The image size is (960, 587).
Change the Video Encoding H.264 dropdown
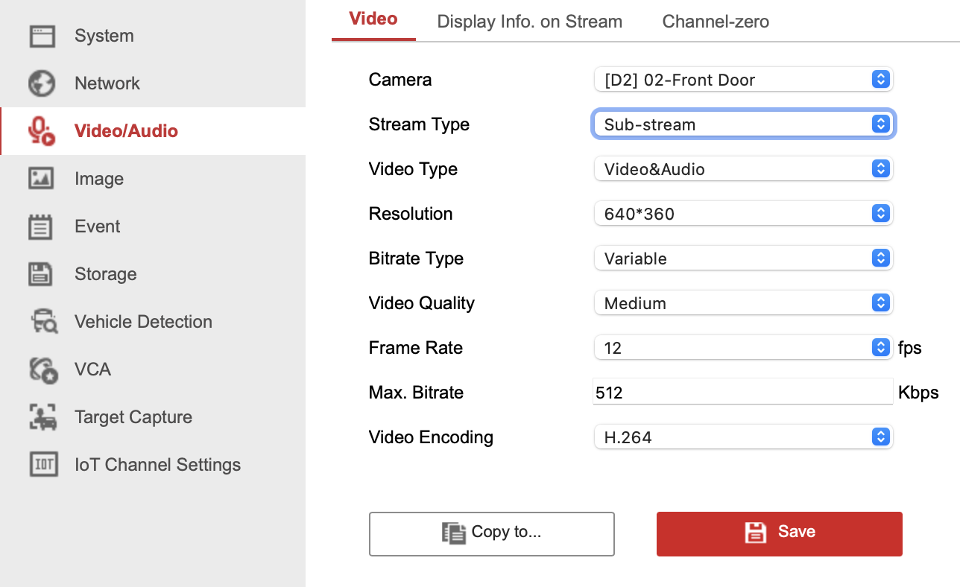[743, 437]
